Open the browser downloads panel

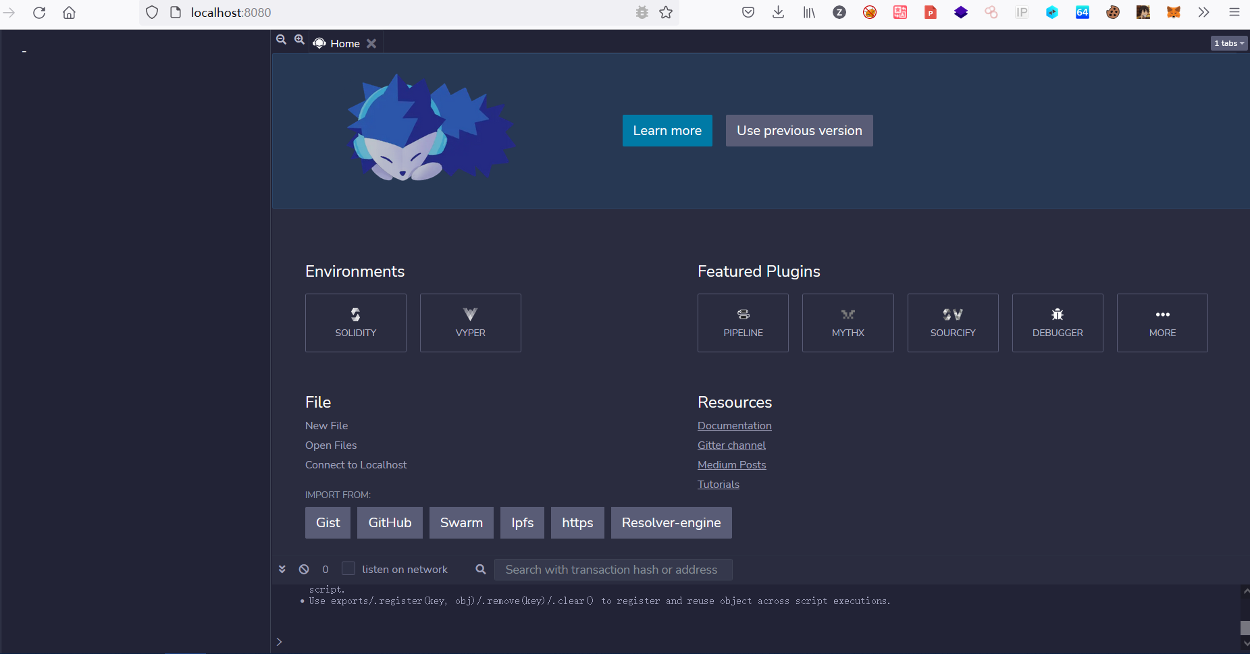778,12
